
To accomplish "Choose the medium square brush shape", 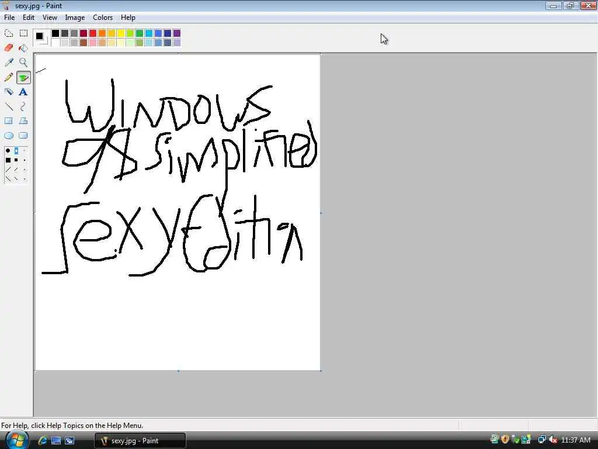I will [x=16, y=160].
